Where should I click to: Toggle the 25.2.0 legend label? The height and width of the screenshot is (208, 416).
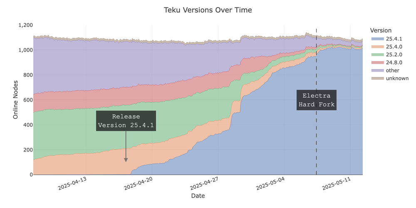(393, 54)
